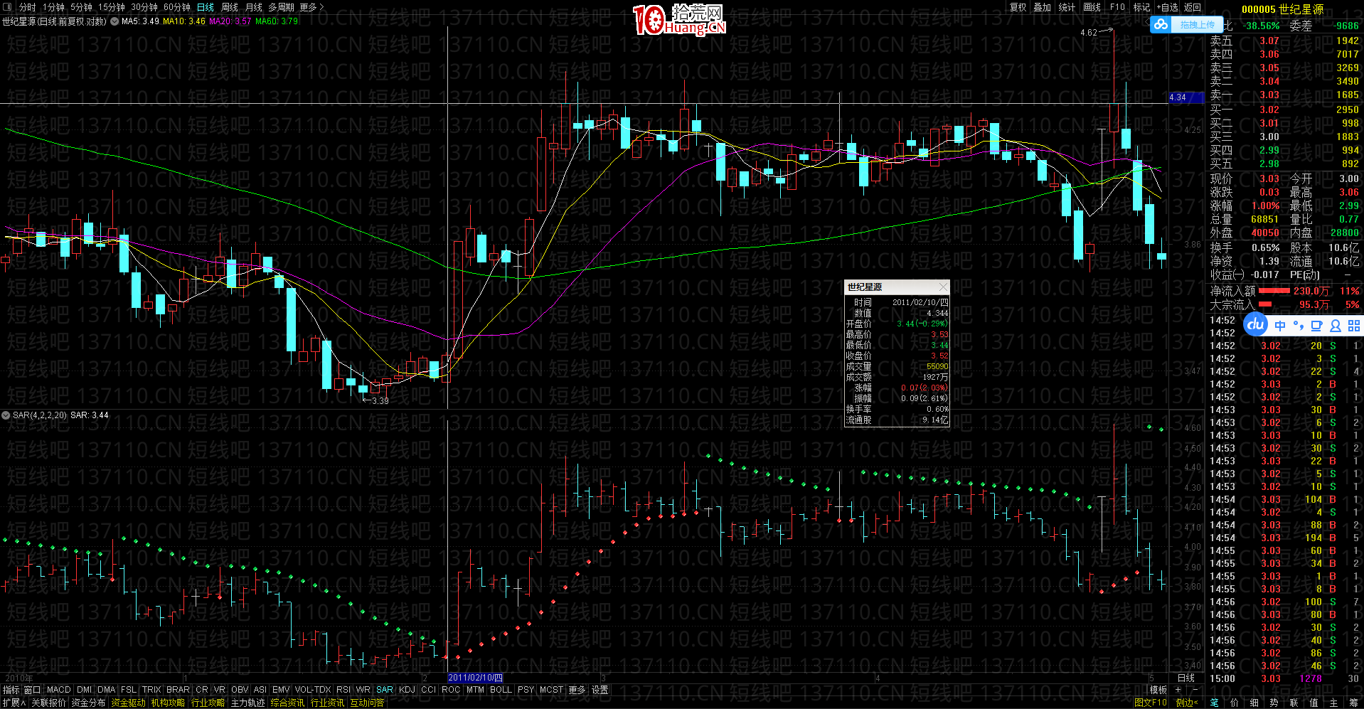
Task: Open the 多周期 multi-period view
Action: [281, 7]
